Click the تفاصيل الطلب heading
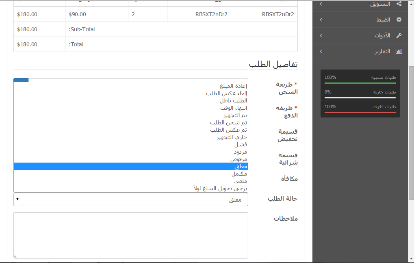This screenshot has height=263, width=414. click(273, 64)
